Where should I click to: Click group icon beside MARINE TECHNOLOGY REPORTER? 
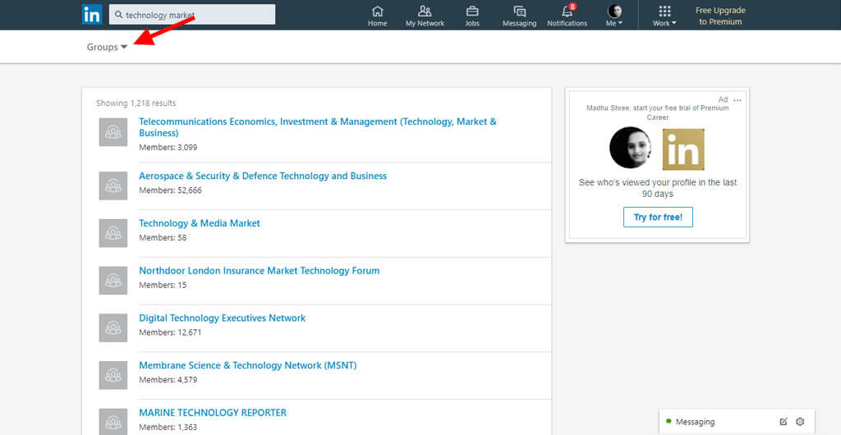click(x=113, y=422)
